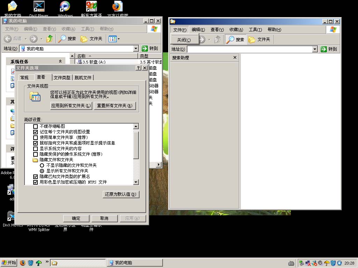Open My Documents (我的文档) desktop icon

pos(13,9)
